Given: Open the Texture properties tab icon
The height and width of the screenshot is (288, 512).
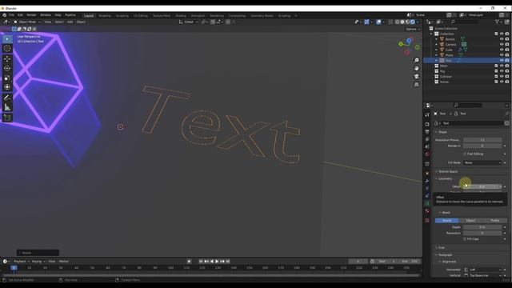Looking at the screenshot, I should 427,221.
